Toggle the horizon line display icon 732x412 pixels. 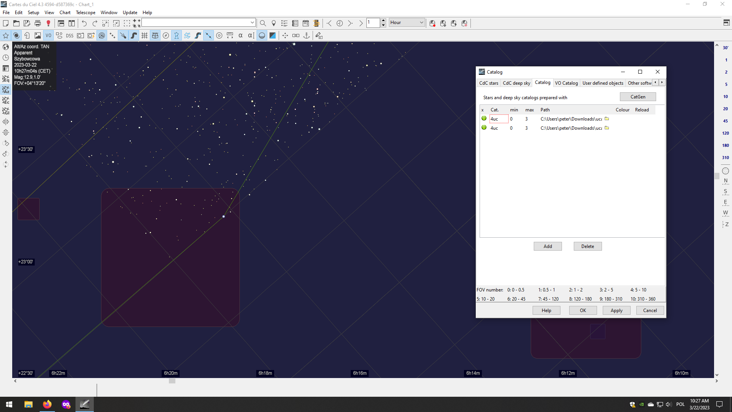pyautogui.click(x=262, y=35)
